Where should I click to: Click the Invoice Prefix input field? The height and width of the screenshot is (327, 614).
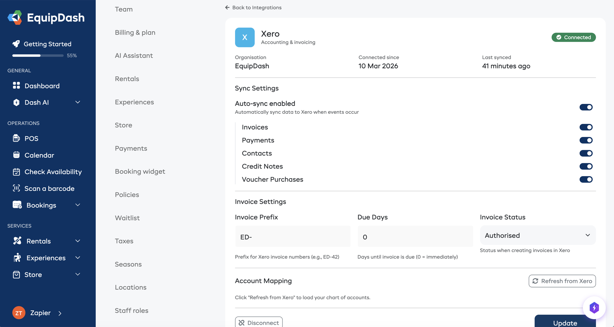click(293, 236)
